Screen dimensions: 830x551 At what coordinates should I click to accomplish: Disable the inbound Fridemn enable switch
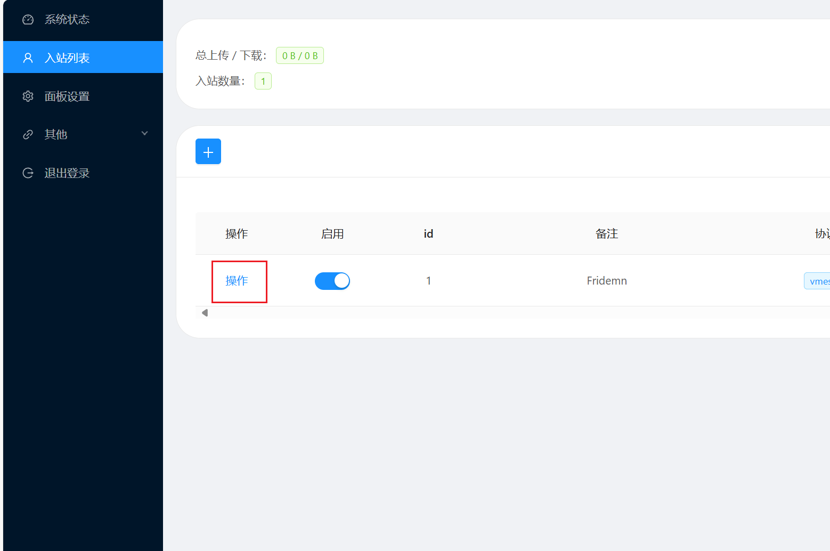[x=332, y=281]
